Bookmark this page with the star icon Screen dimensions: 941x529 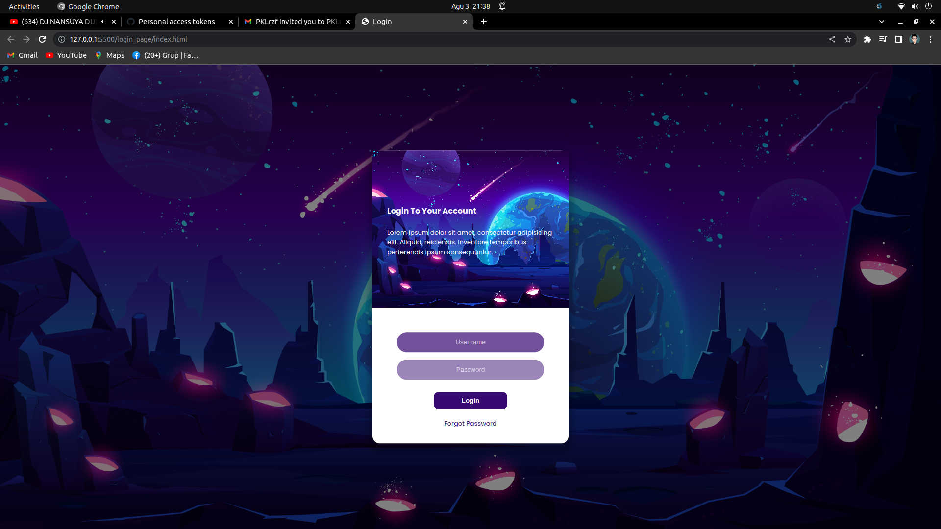[848, 39]
